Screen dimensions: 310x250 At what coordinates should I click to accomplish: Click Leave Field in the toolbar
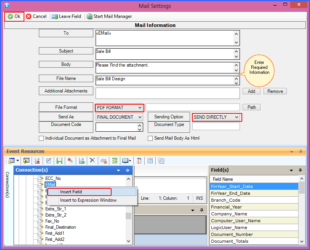(66, 16)
